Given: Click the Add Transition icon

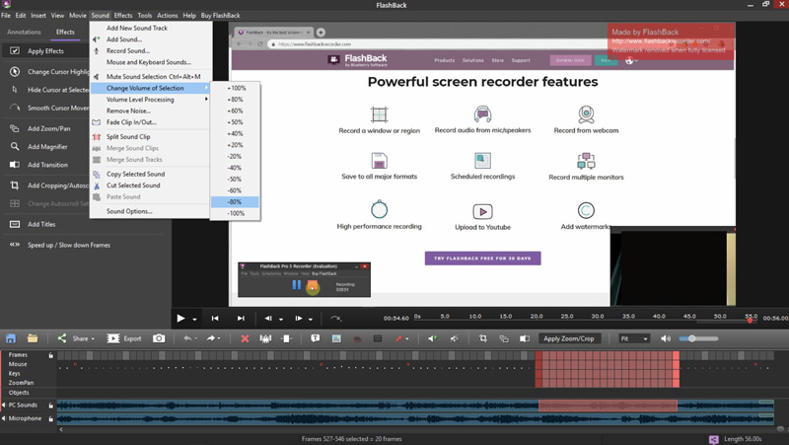Looking at the screenshot, I should pyautogui.click(x=15, y=165).
